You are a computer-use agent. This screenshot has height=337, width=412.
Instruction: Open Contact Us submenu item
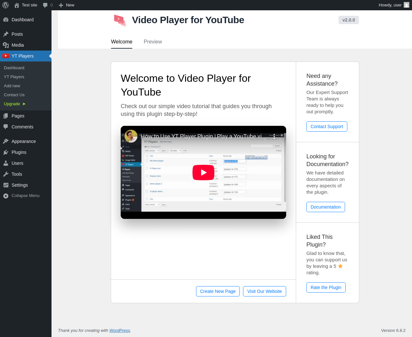pos(14,95)
